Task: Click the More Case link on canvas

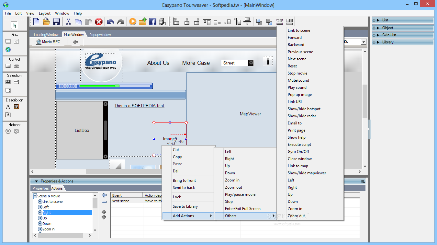Action: coord(196,63)
